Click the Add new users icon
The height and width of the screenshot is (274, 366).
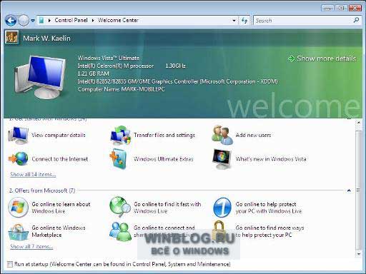click(x=222, y=135)
